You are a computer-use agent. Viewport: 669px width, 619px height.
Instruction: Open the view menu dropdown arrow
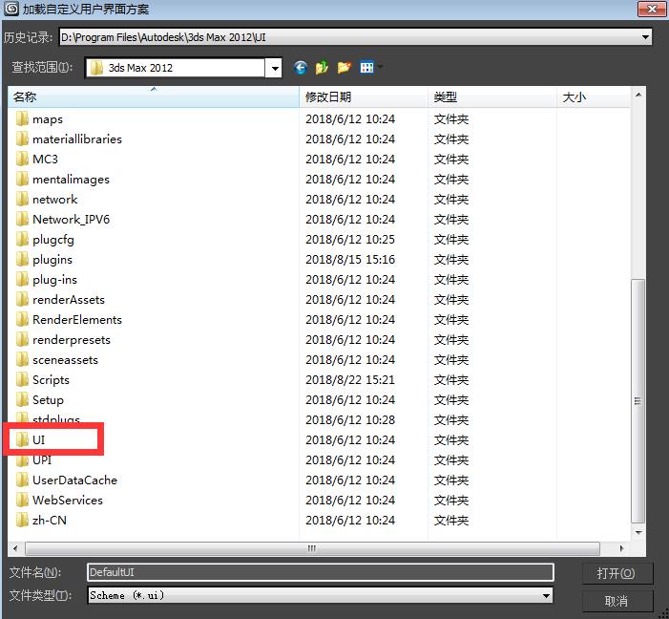pos(380,67)
